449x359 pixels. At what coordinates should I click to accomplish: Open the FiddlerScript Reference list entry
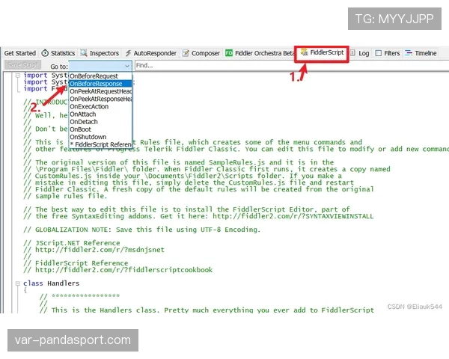coord(100,144)
